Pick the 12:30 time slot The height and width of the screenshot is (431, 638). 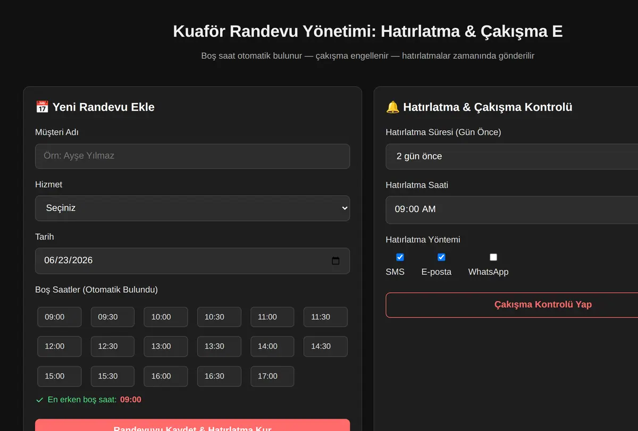tap(113, 347)
